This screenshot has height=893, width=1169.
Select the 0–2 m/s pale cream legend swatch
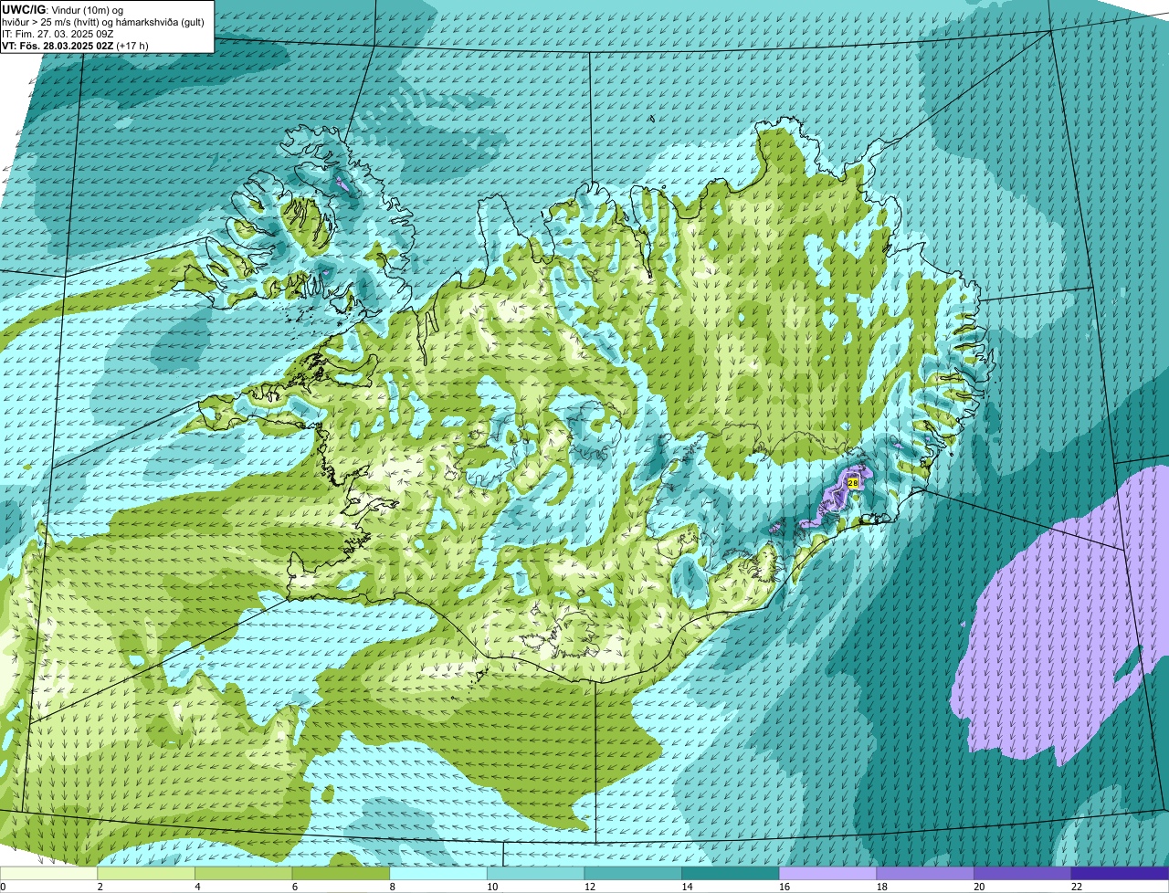click(x=48, y=873)
